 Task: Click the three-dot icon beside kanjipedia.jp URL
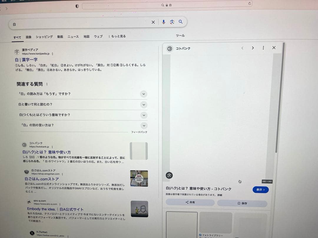(x=52, y=54)
